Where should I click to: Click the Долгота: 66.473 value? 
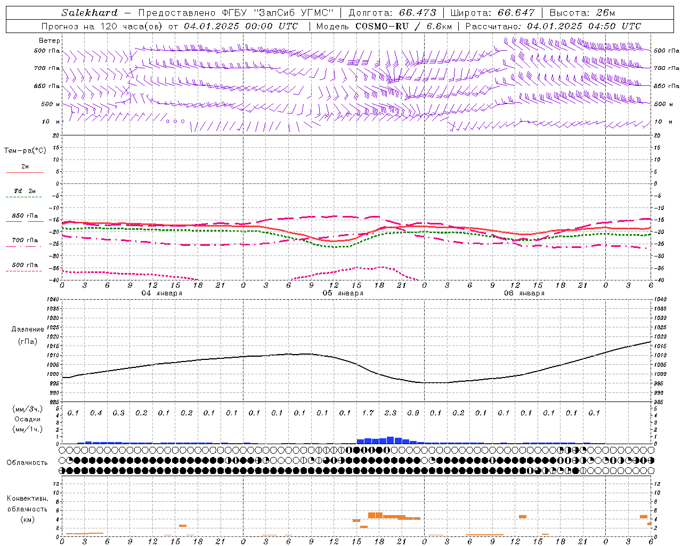(x=392, y=13)
